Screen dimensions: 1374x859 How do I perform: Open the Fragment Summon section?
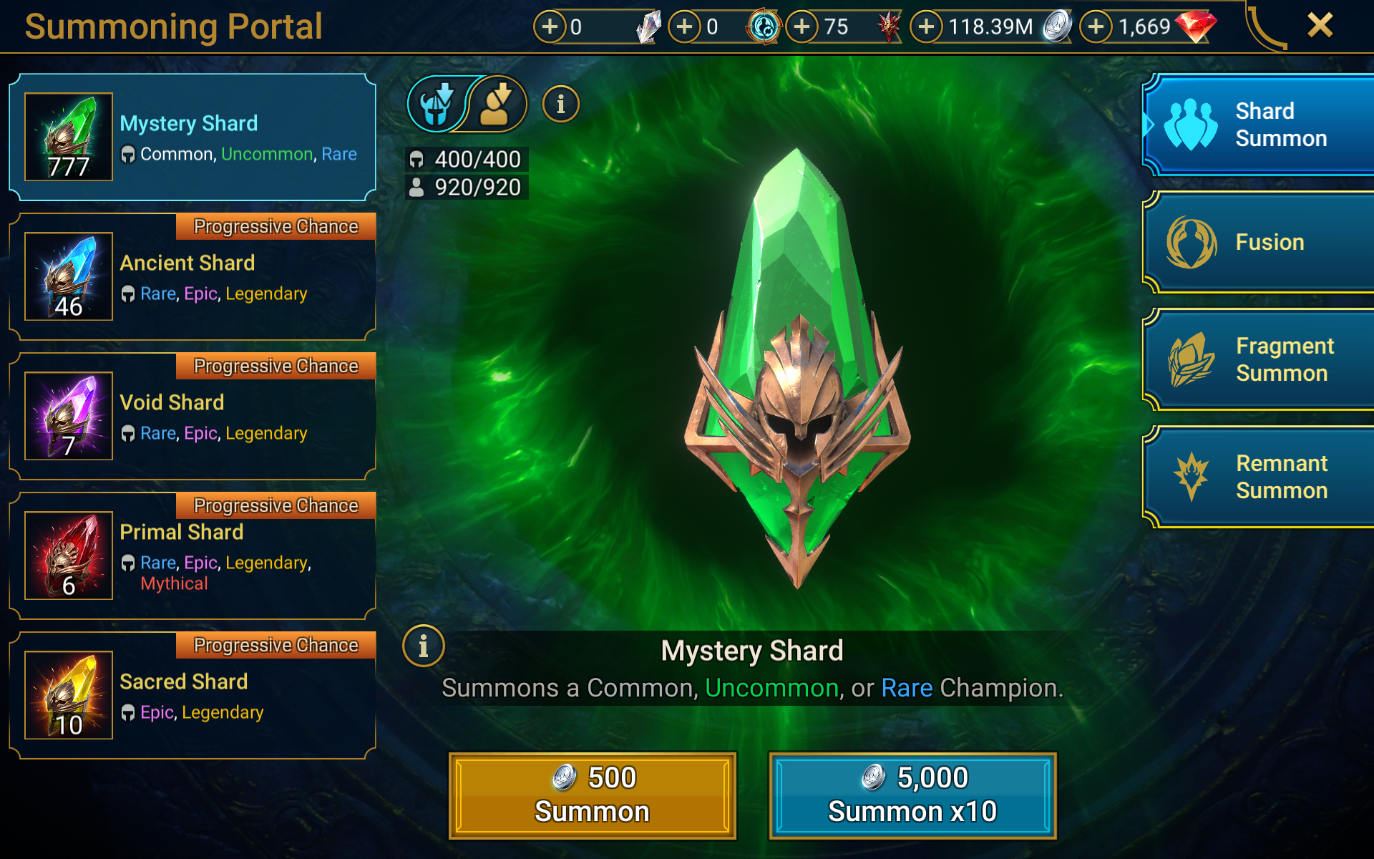1259,359
